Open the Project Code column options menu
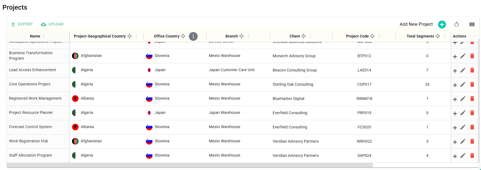481x170 pixels. [x=379, y=36]
